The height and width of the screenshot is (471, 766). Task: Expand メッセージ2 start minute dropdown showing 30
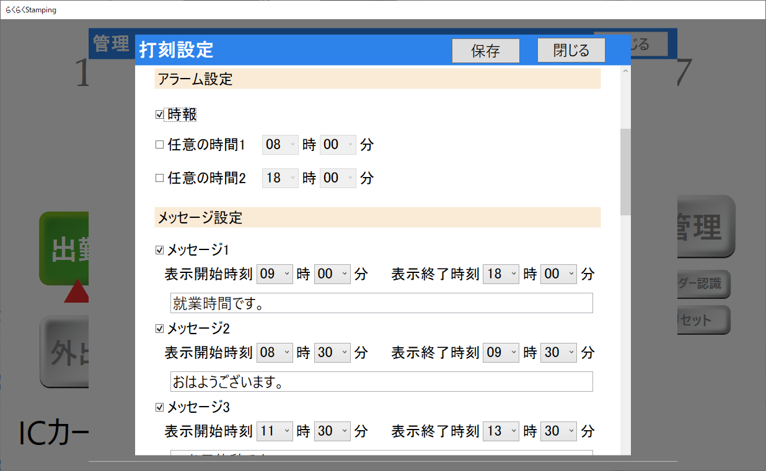(332, 352)
